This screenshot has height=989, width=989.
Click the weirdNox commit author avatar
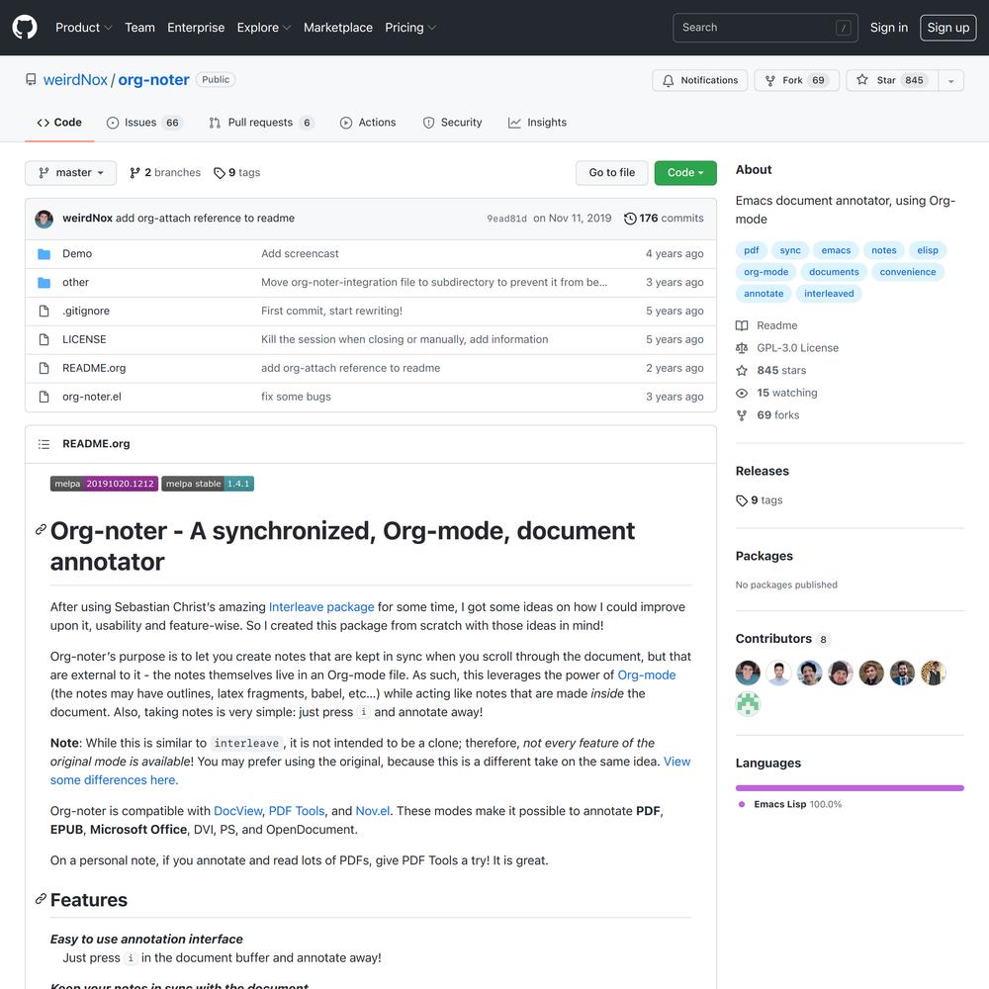(x=45, y=219)
